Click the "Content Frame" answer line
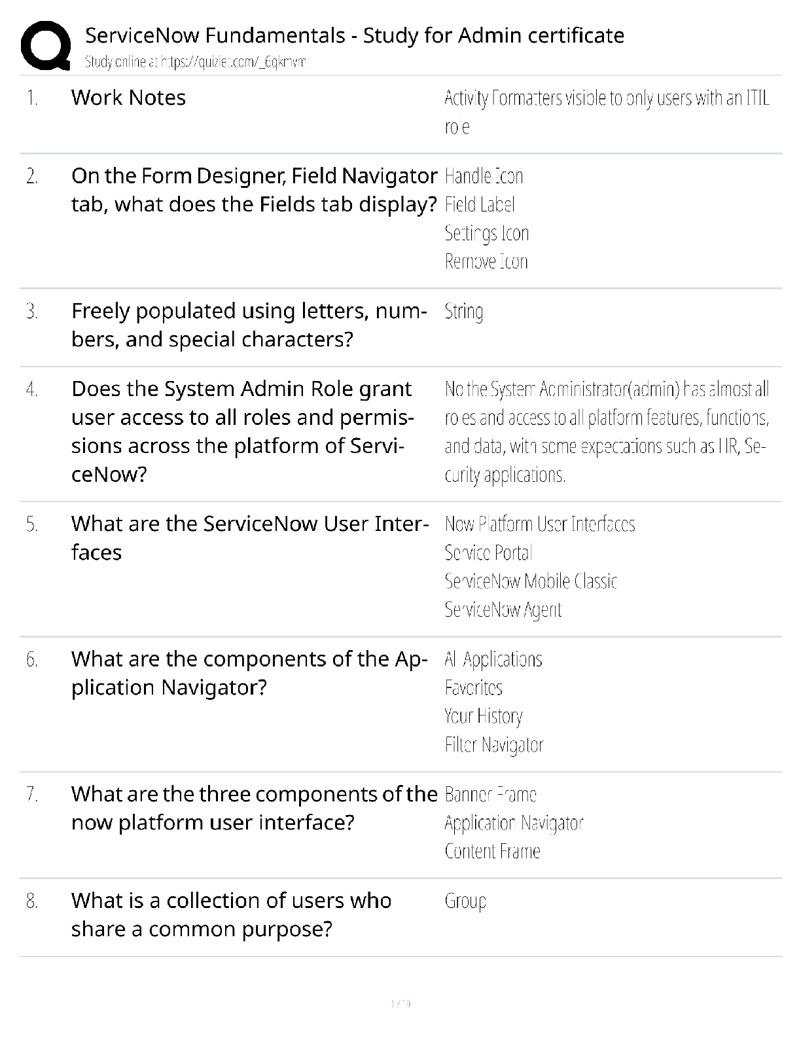The width and height of the screenshot is (801, 1037). 492,851
